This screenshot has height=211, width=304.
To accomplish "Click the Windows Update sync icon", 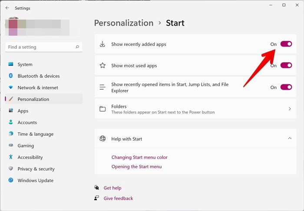I will 11,180.
